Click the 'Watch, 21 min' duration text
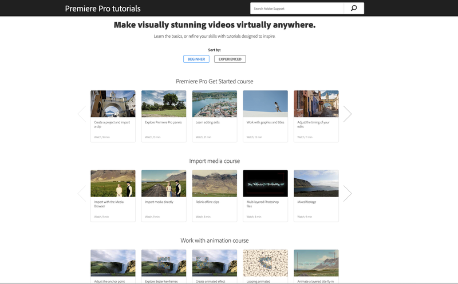The width and height of the screenshot is (458, 284). 204,137
